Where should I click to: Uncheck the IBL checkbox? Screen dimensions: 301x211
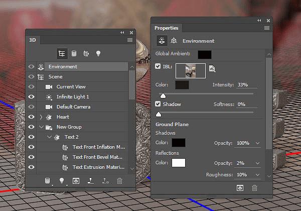click(158, 66)
